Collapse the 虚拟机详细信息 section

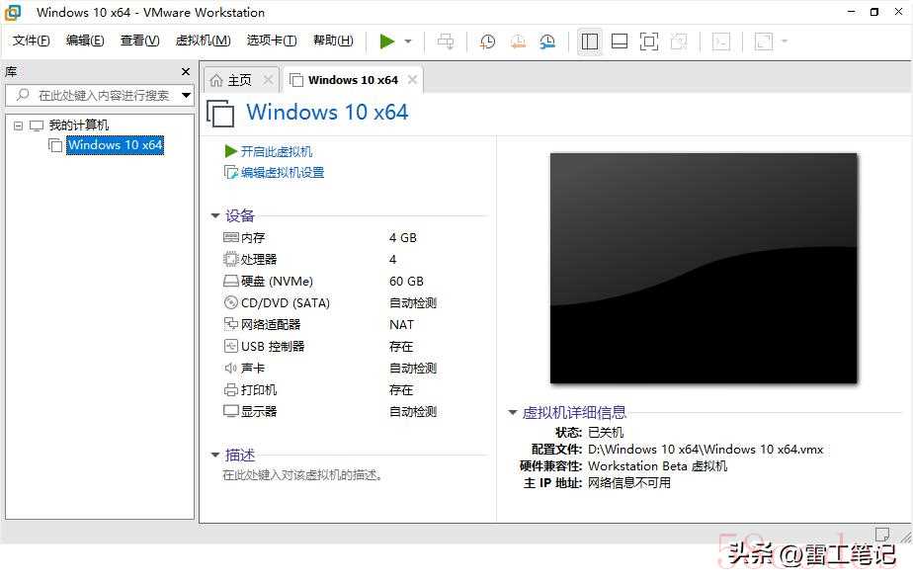(x=513, y=413)
